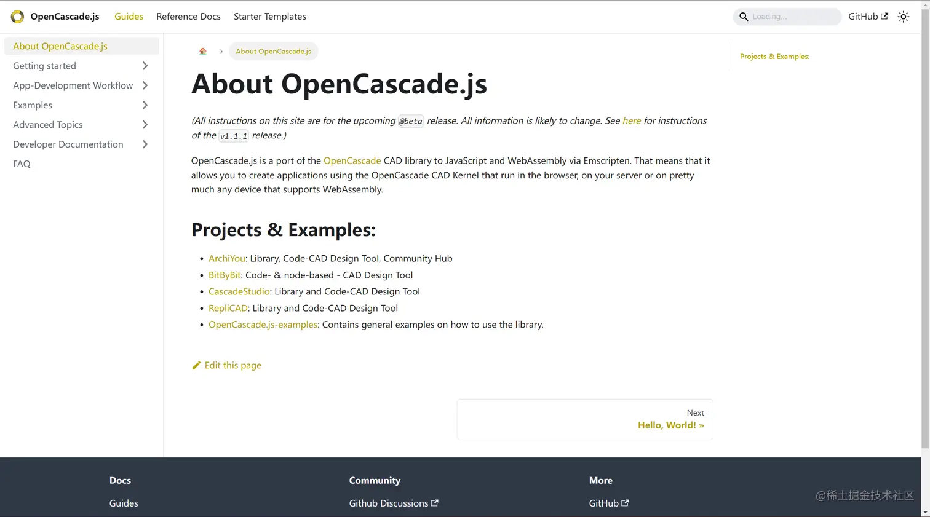Click the Projects & Examples heading
Viewport: 930px width, 517px height.
point(284,229)
